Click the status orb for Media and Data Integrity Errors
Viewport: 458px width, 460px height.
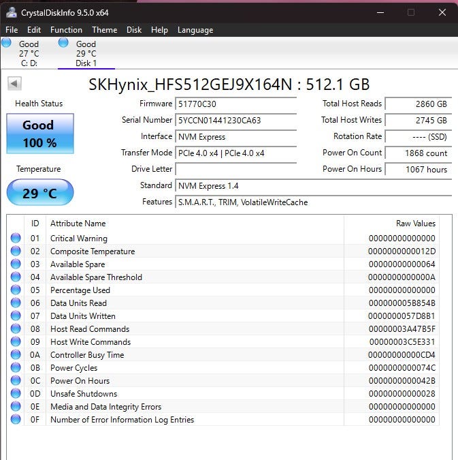16,406
